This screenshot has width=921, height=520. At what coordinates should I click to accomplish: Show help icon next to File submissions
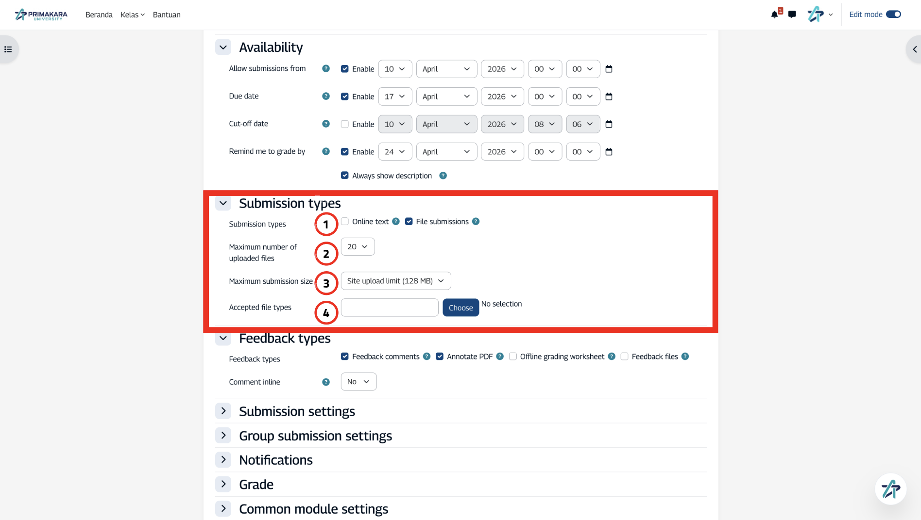coord(476,221)
